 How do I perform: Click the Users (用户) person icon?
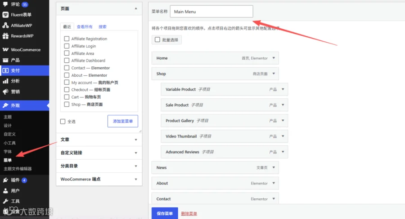(x=5, y=191)
